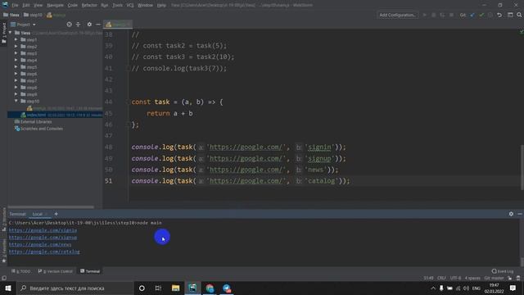Collapse the step10 folder
The height and width of the screenshot is (295, 524).
point(16,101)
